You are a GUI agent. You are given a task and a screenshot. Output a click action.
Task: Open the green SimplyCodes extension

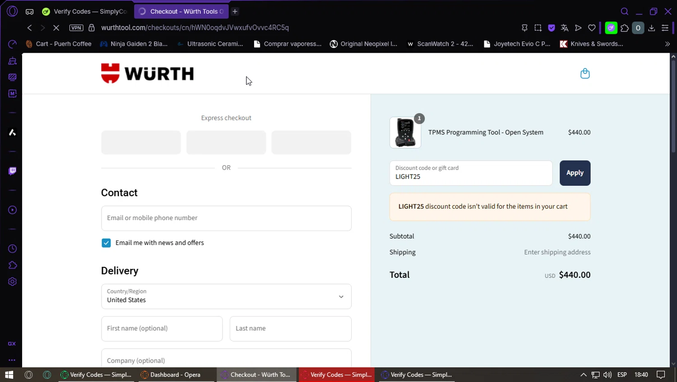(611, 28)
